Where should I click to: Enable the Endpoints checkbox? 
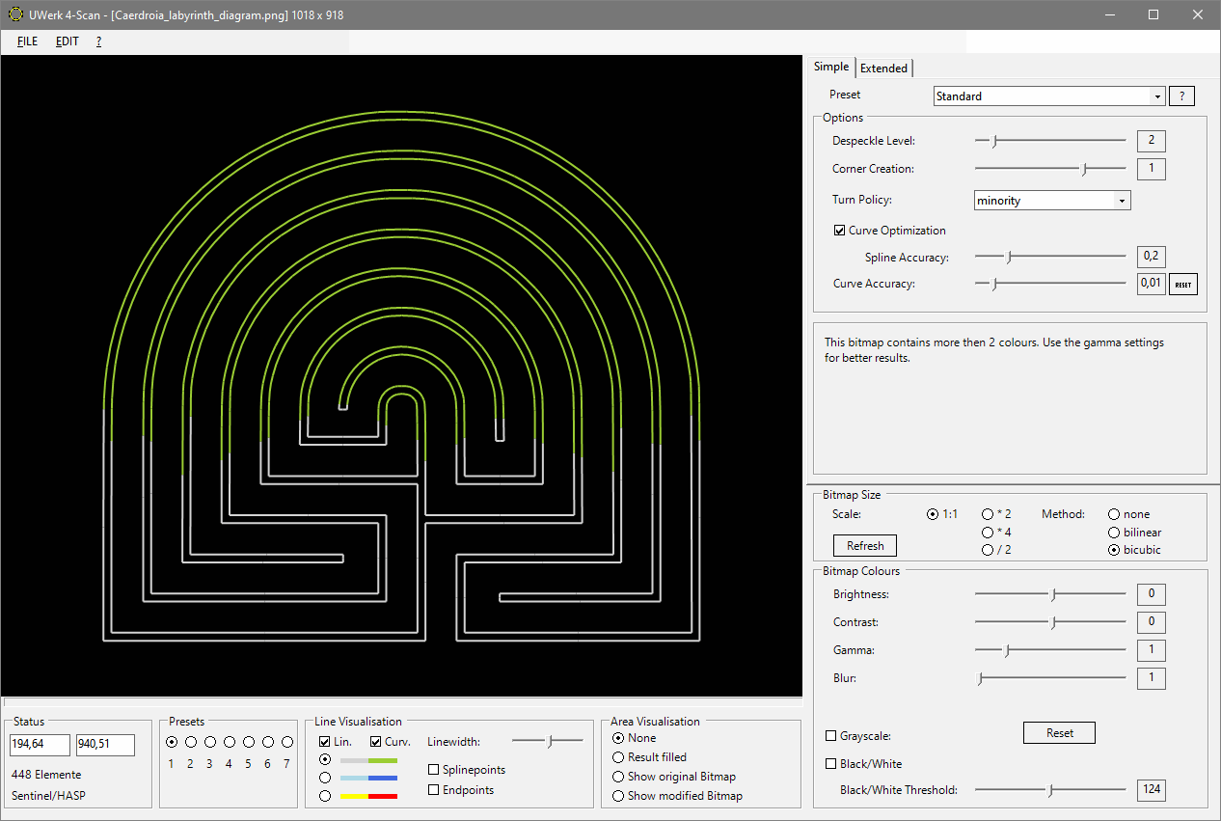pyautogui.click(x=434, y=790)
